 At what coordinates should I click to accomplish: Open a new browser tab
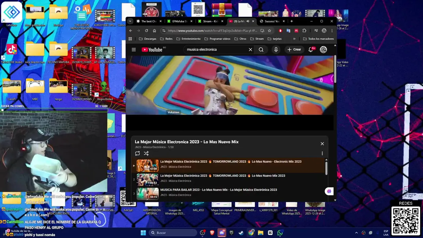(x=291, y=21)
